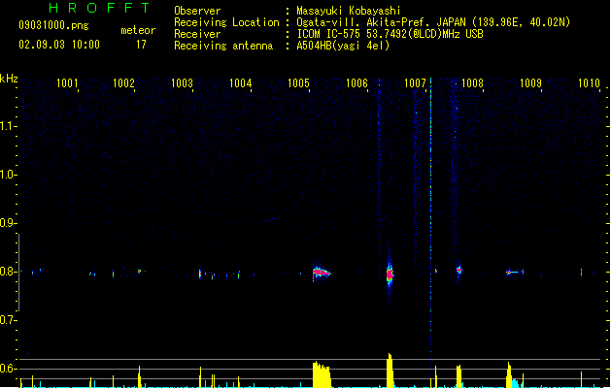
Task: Click the 1005 time axis marker
Action: (x=298, y=83)
